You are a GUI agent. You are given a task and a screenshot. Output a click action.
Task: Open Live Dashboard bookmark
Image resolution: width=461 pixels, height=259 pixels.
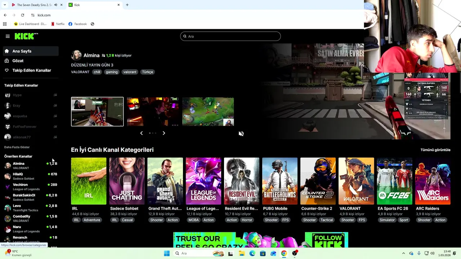point(30,24)
